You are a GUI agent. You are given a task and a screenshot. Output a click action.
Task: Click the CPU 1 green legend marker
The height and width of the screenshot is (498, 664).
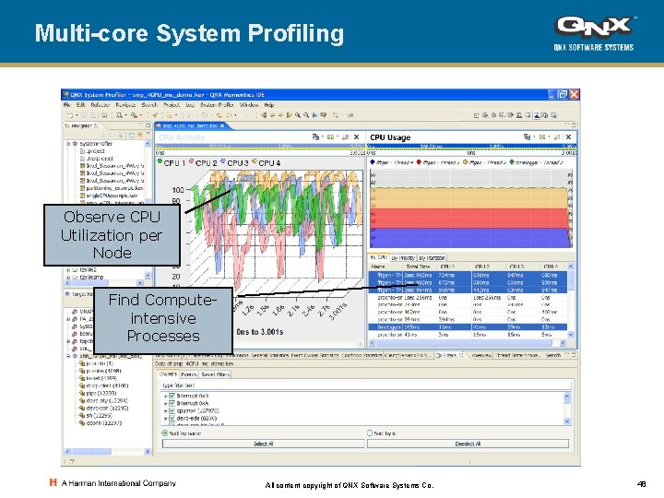(x=160, y=160)
